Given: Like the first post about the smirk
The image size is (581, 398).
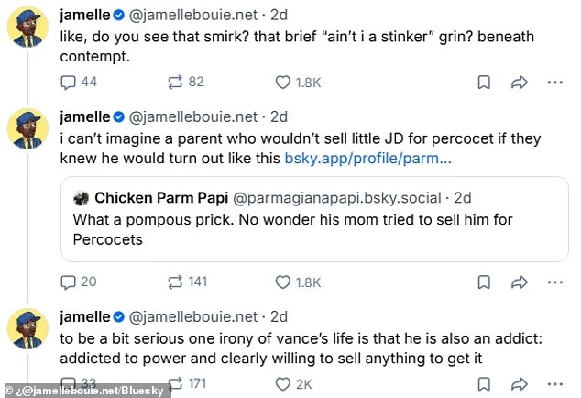Looking at the screenshot, I should pyautogui.click(x=283, y=82).
